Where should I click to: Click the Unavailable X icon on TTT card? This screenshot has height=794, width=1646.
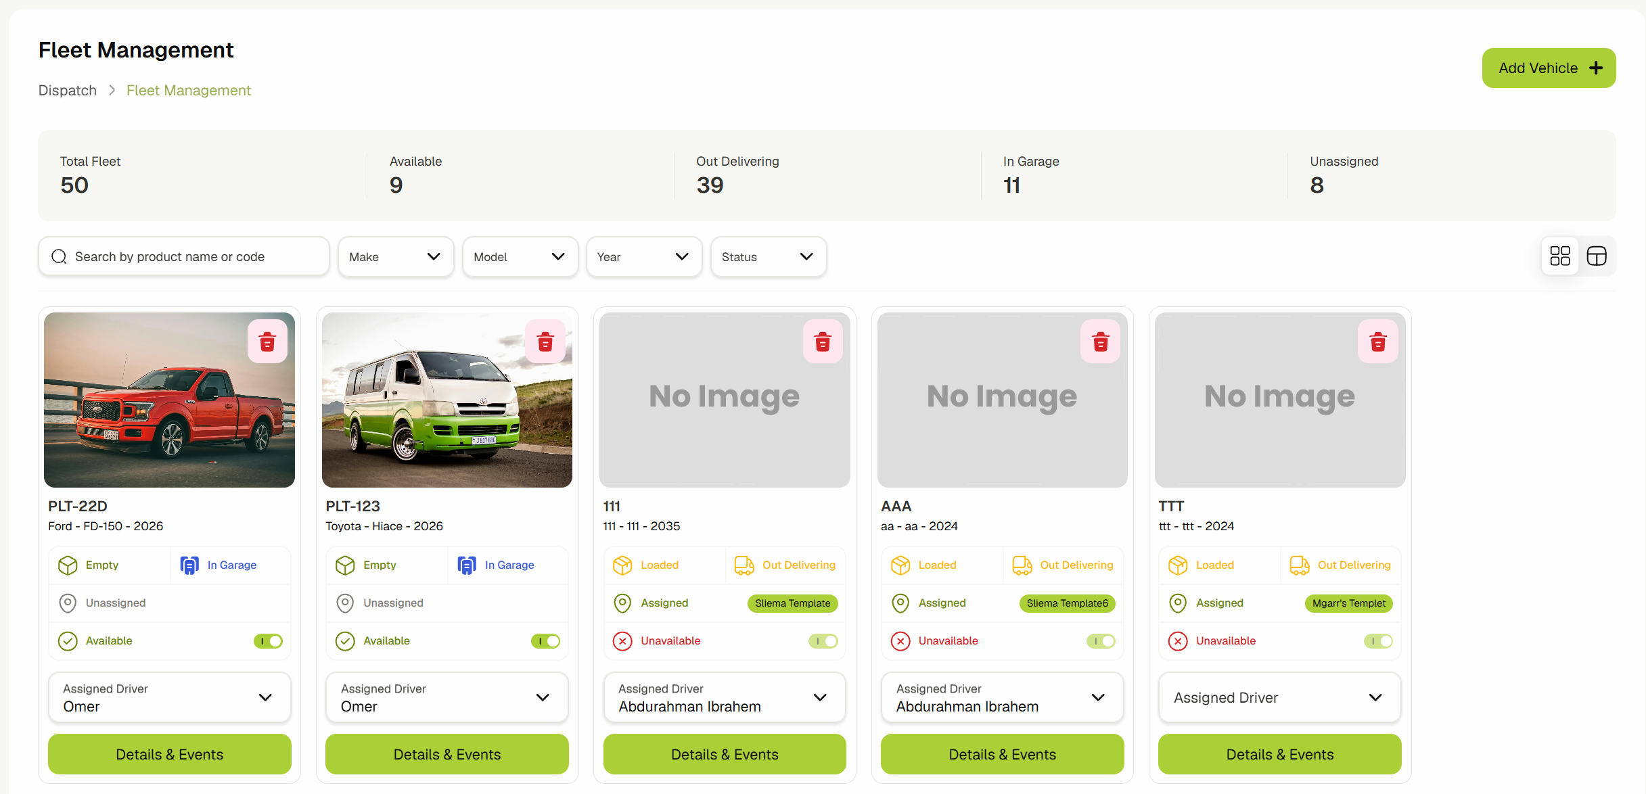click(1178, 640)
